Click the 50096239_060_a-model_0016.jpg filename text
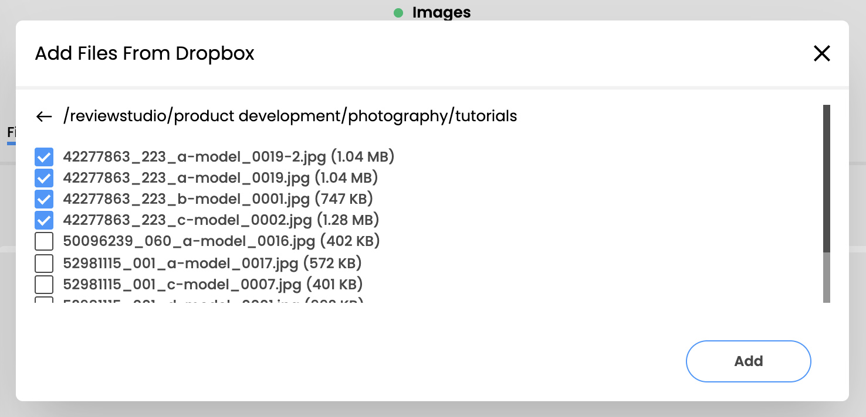866x417 pixels. [189, 241]
